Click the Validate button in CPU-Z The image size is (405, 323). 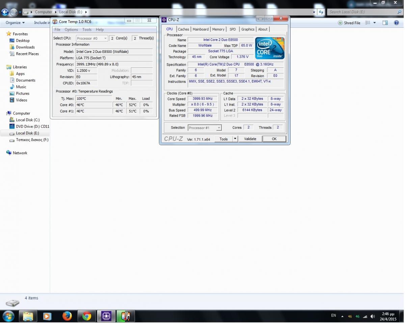[250, 139]
